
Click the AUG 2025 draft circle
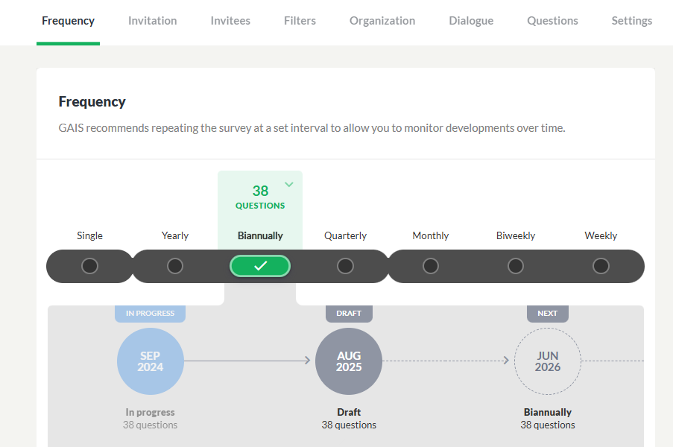349,361
